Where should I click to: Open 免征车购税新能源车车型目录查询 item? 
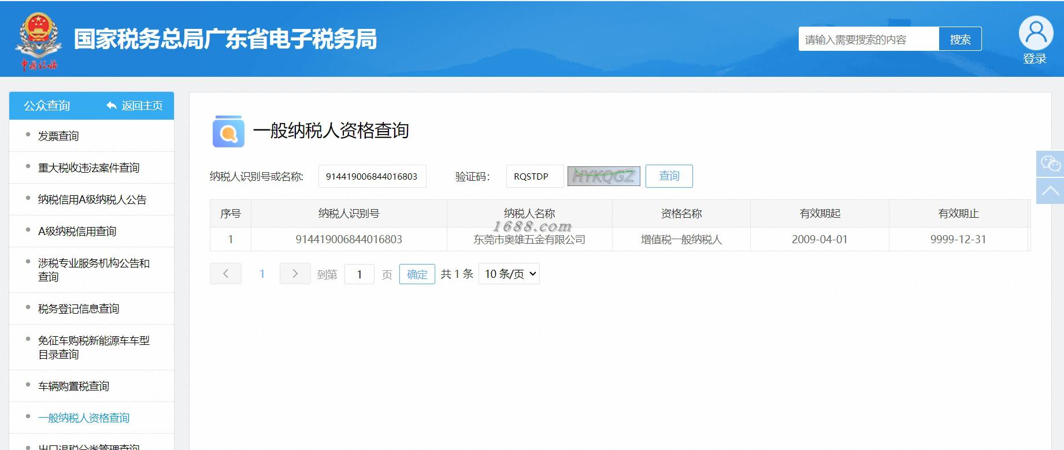click(x=94, y=347)
